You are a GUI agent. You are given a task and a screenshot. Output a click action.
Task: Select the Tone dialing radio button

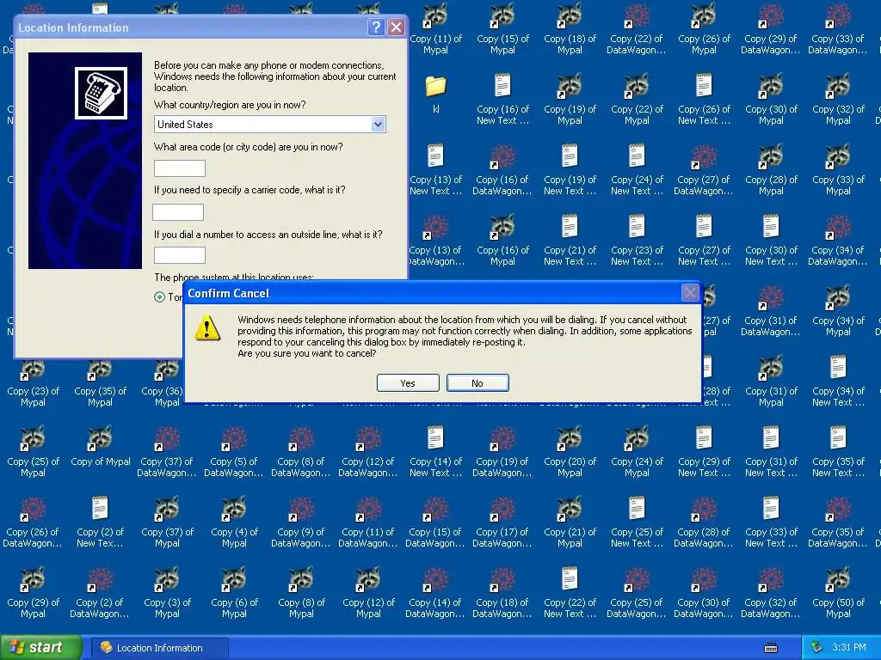159,296
